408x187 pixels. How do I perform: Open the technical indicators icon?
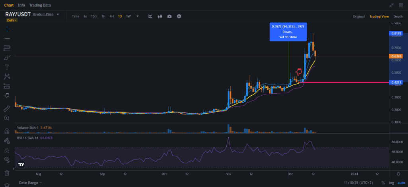[x=150, y=16]
